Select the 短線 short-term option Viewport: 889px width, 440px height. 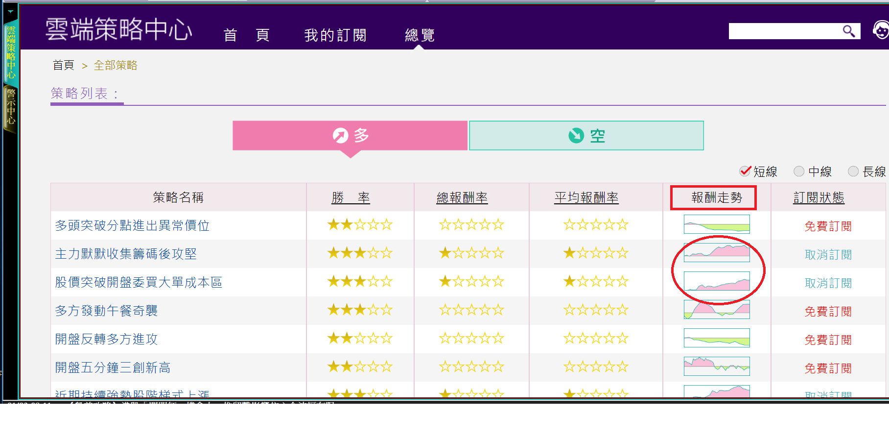click(x=745, y=171)
